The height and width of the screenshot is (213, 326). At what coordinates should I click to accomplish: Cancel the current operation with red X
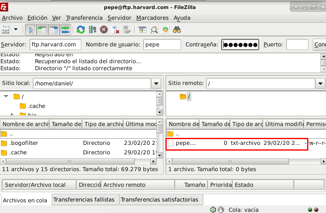pyautogui.click(x=104, y=30)
